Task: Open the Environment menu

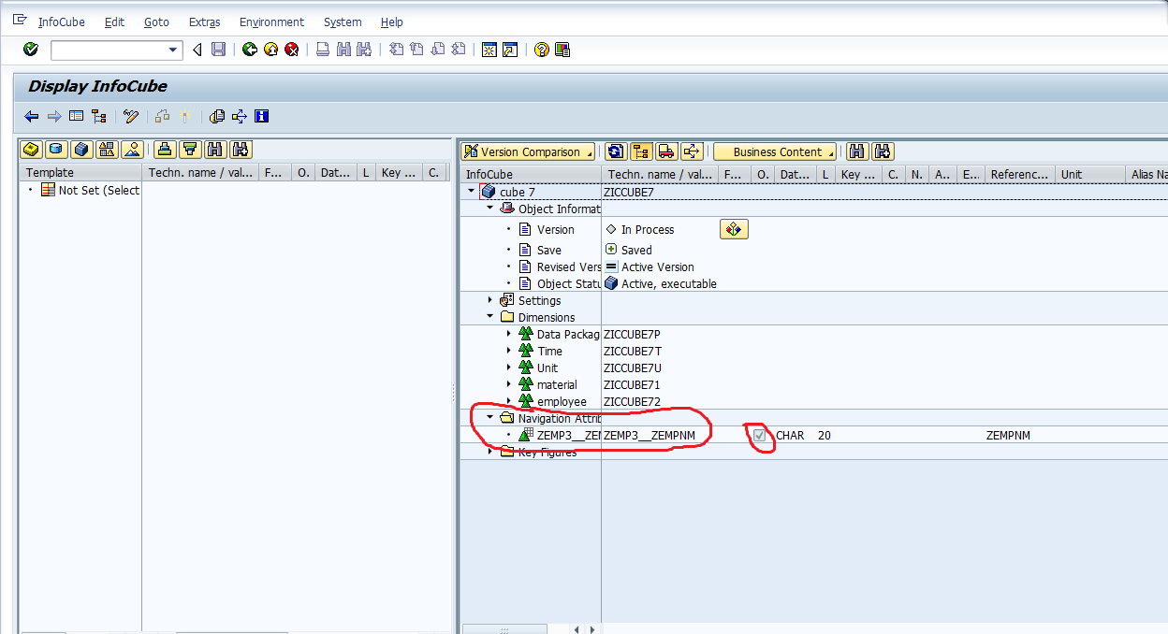Action: [x=271, y=22]
